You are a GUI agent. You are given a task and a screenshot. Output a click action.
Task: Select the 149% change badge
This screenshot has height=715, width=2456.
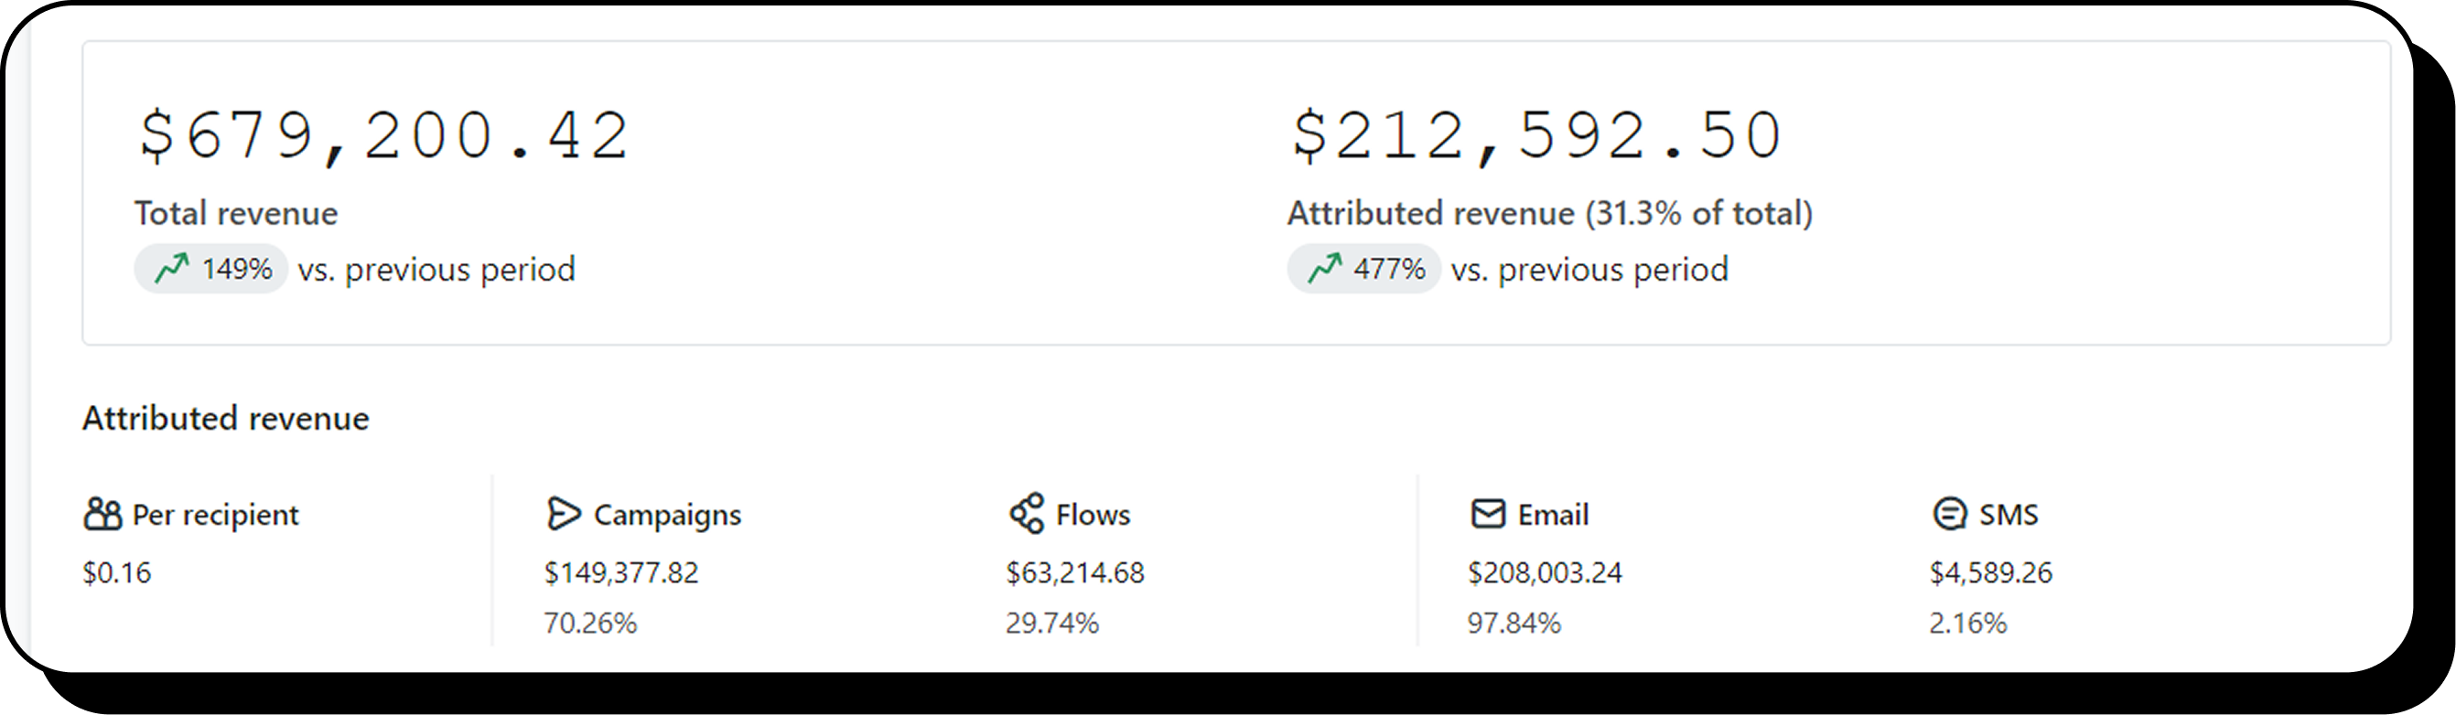point(210,270)
